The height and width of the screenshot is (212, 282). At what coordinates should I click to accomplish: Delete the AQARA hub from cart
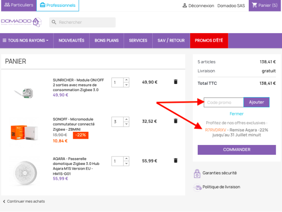click(x=176, y=160)
